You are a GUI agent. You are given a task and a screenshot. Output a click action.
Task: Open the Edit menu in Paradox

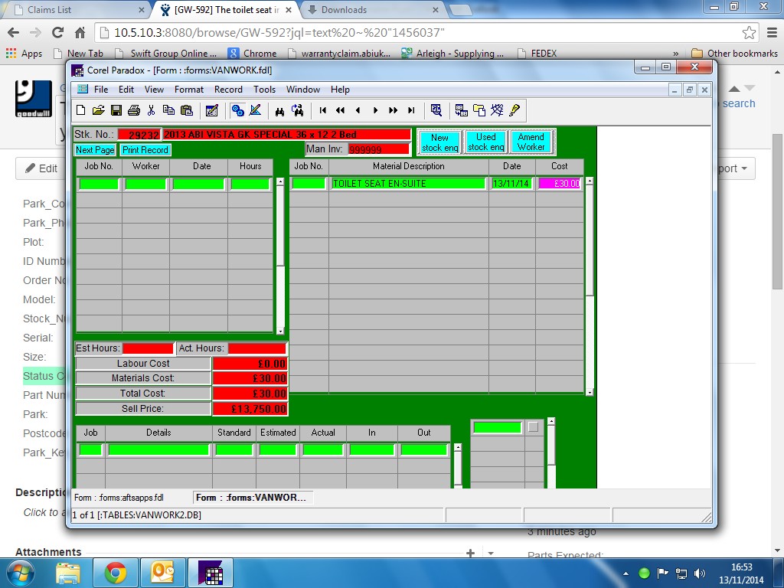point(126,90)
